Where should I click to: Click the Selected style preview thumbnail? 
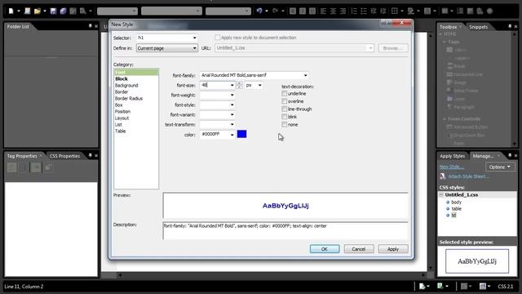(477, 261)
